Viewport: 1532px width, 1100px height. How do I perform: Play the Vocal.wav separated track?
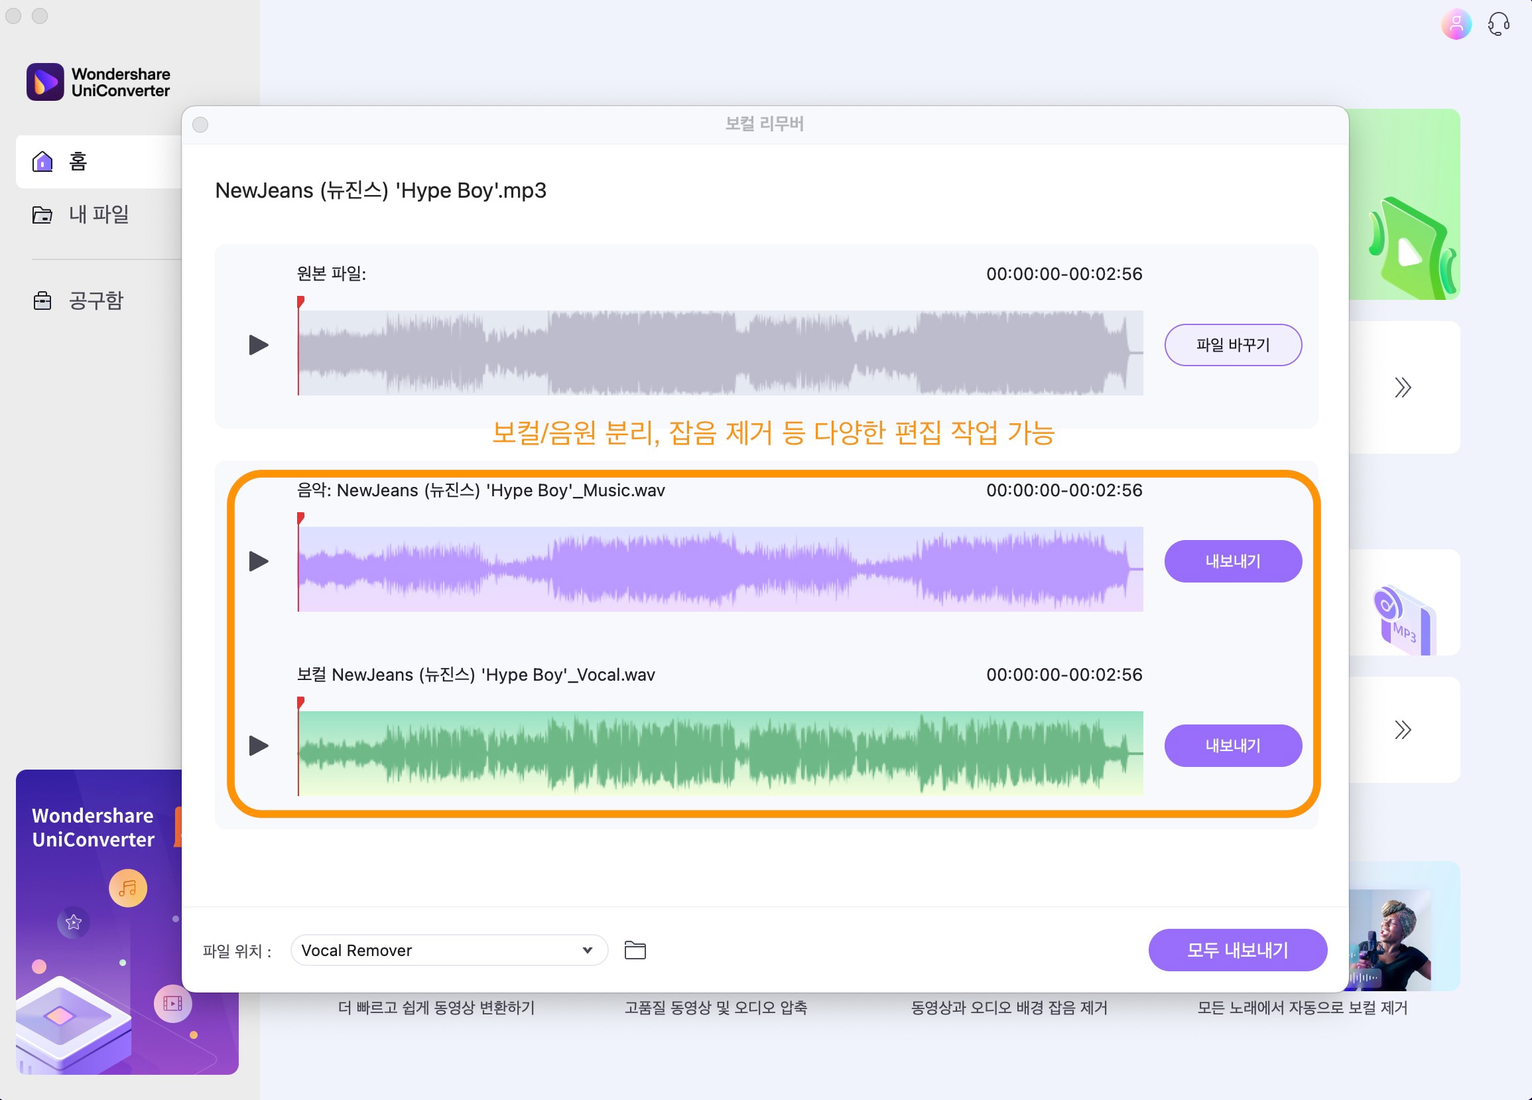point(259,745)
